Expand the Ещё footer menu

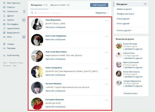click(x=15, y=66)
